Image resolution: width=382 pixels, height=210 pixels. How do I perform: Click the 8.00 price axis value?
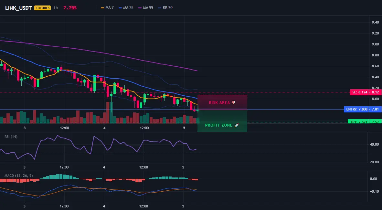pos(375,99)
